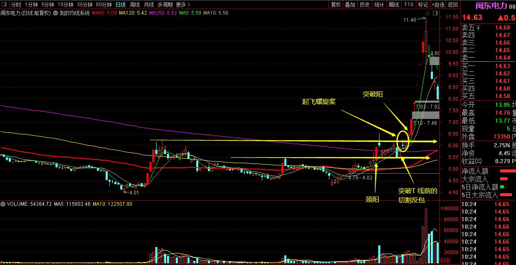Select the 30分钟 chart period
Viewport: 516px width, 265px height.
[84, 5]
